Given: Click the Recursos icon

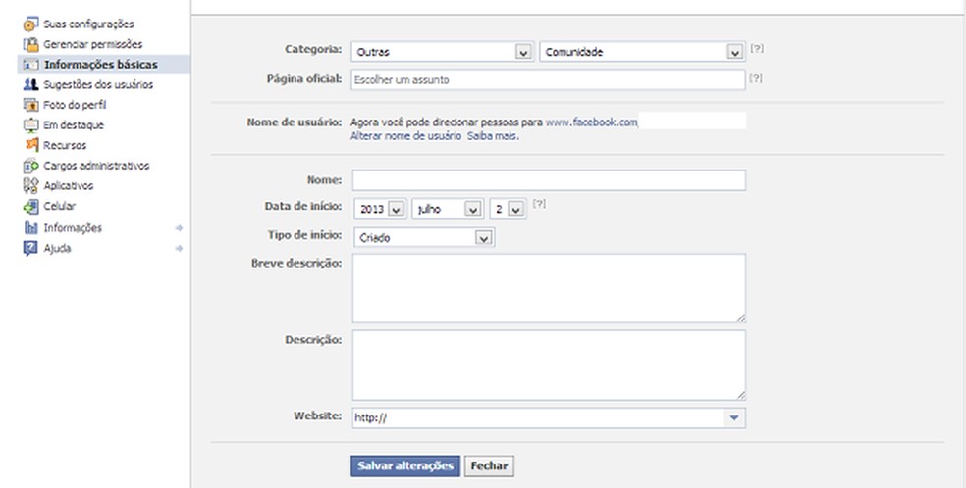Looking at the screenshot, I should click(x=31, y=145).
